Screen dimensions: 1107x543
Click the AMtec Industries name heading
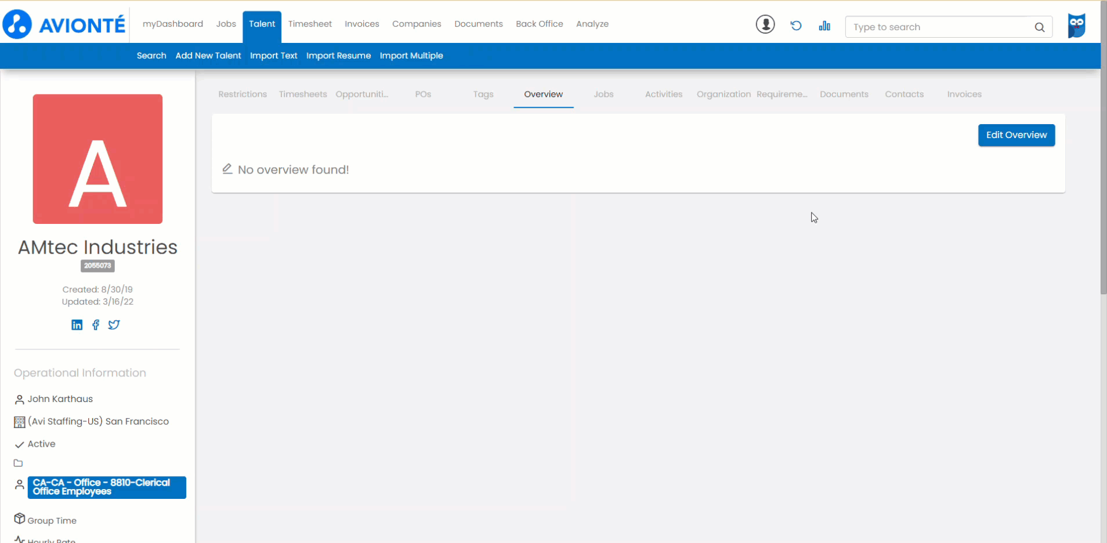(97, 247)
